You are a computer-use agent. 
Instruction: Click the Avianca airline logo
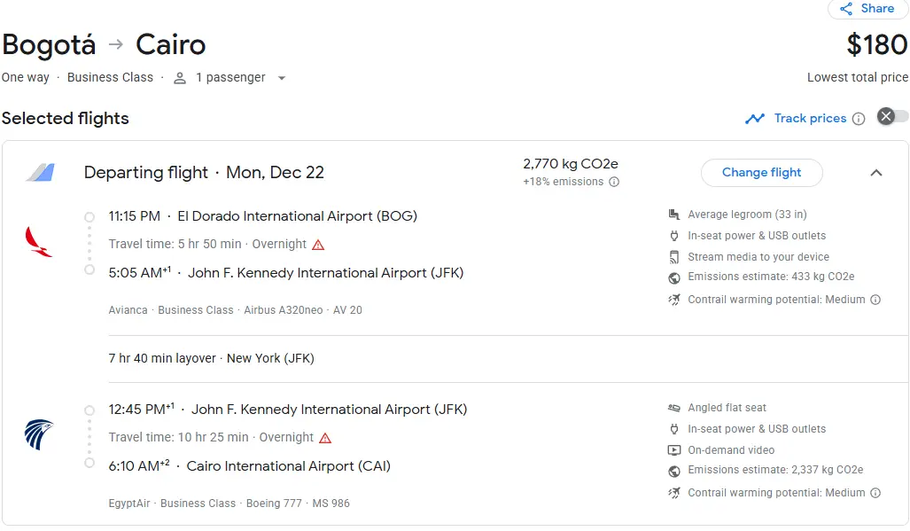point(39,241)
